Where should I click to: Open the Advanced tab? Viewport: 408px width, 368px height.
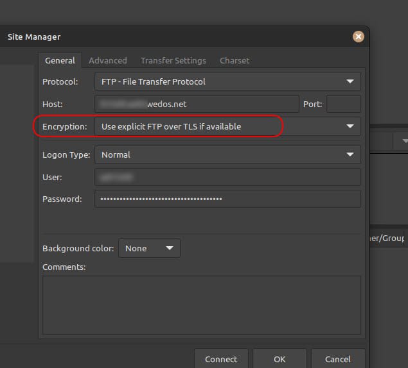[108, 60]
